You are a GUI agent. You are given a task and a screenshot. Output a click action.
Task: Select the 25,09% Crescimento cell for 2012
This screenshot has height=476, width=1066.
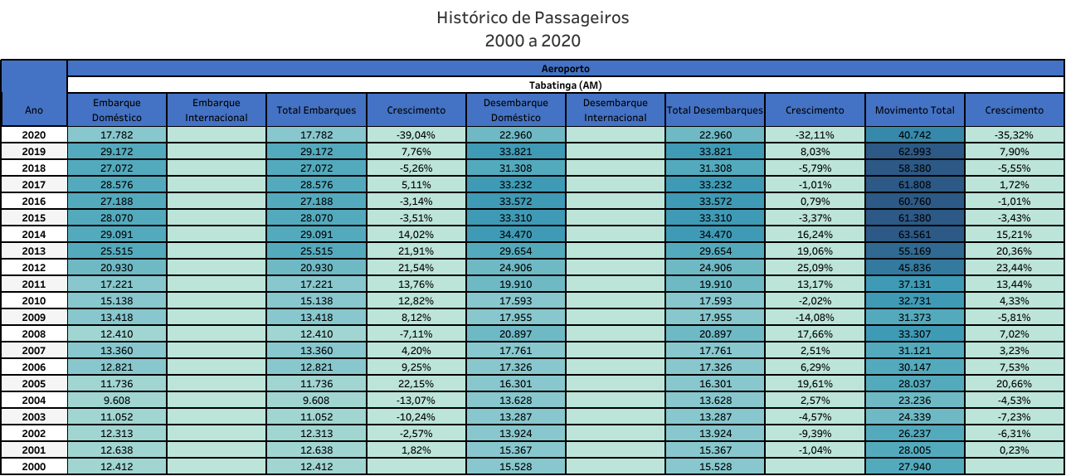click(814, 267)
